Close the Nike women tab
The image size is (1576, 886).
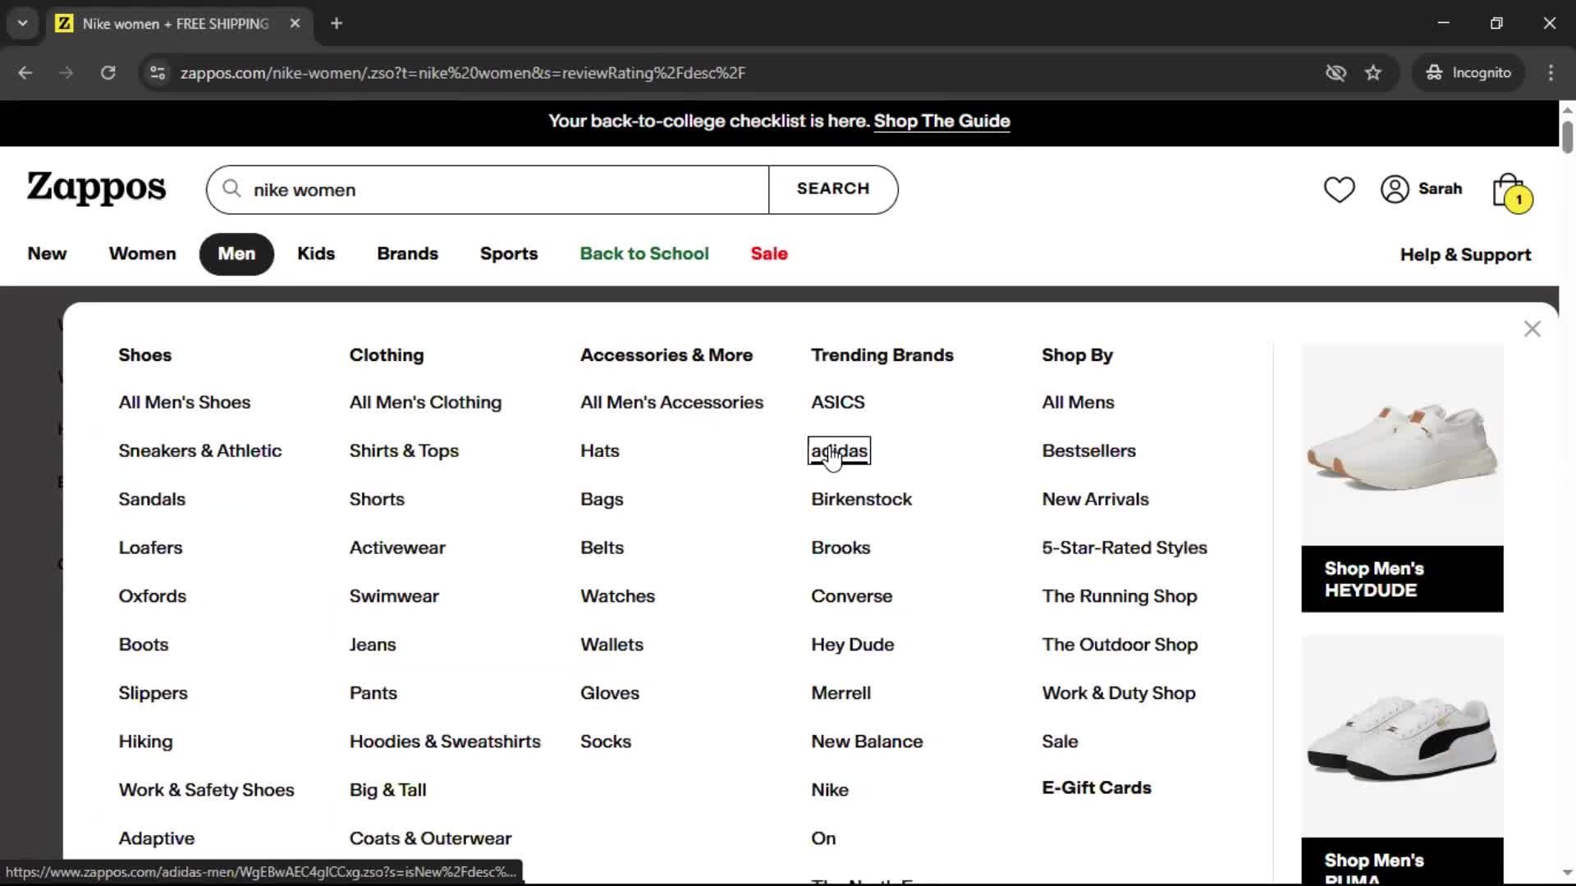click(295, 23)
